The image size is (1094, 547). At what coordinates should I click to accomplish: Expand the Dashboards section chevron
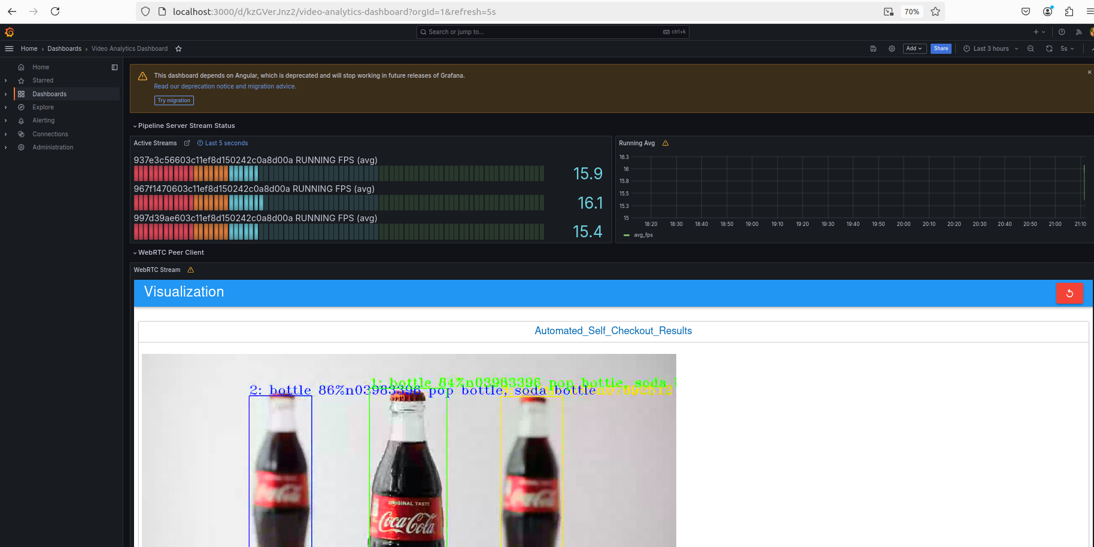[x=6, y=94]
